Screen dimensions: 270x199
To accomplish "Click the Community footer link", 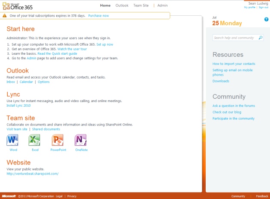I will 238,196.
